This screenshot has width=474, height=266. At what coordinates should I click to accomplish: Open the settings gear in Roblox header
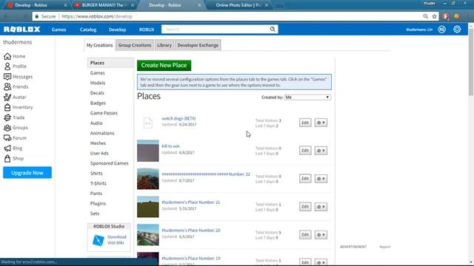[457, 30]
